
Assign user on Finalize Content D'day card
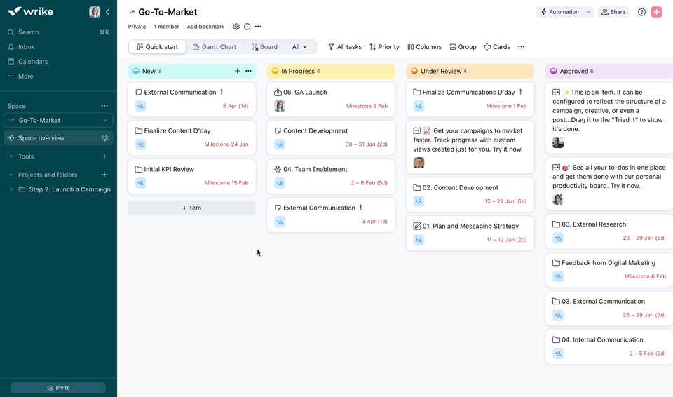click(140, 144)
